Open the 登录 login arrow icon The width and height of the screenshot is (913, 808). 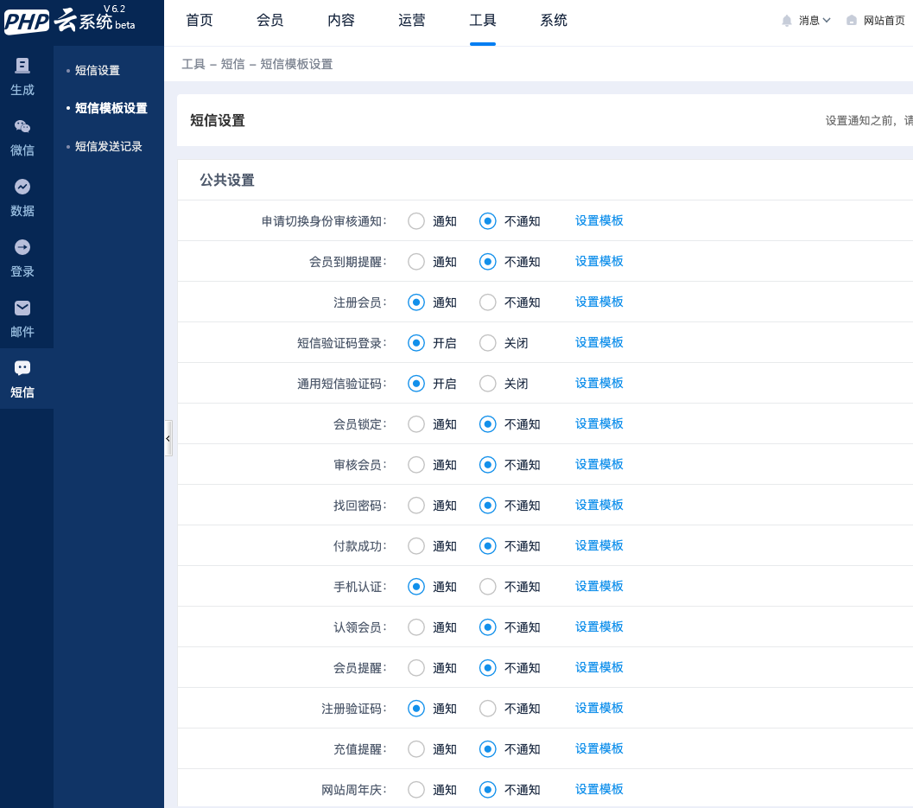[22, 247]
